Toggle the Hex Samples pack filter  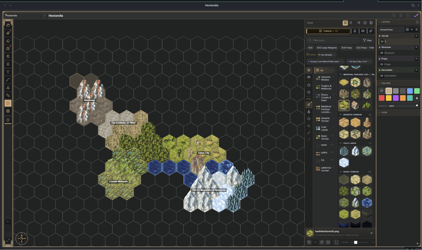[x=327, y=55]
